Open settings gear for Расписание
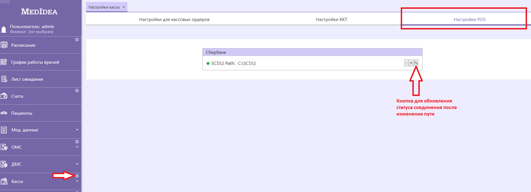Viewport: 531px width, 192px height. (x=77, y=40)
